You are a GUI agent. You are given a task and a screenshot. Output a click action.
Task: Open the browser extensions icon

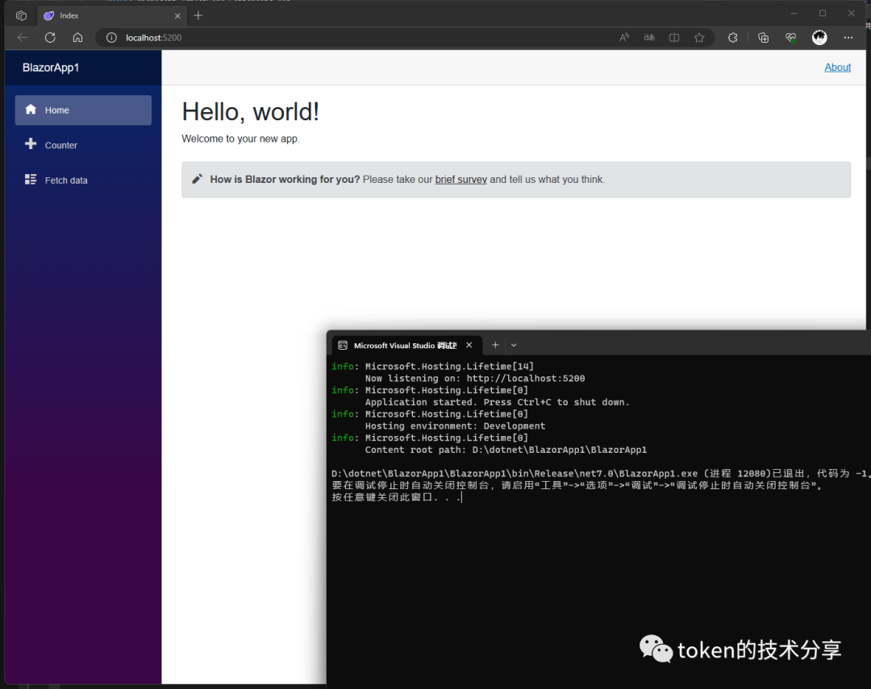pos(732,38)
